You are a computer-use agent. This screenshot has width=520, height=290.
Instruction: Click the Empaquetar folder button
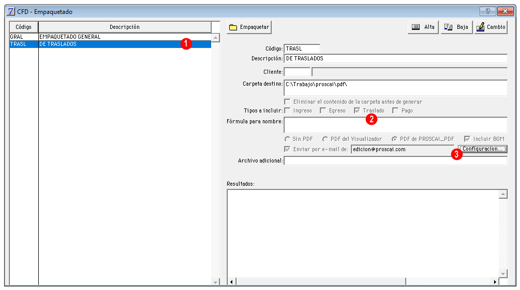point(249,27)
